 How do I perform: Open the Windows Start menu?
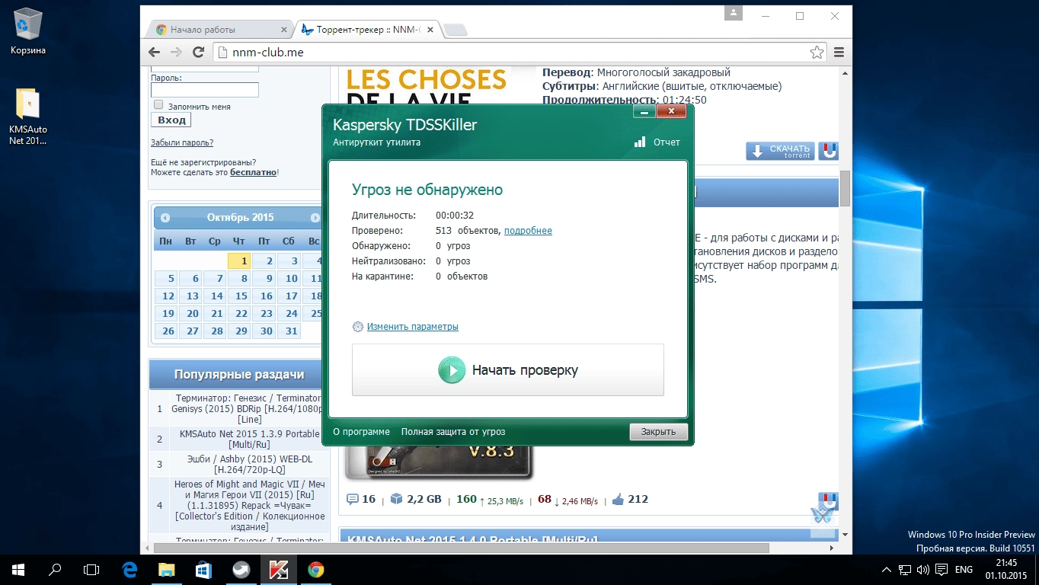pos(18,569)
